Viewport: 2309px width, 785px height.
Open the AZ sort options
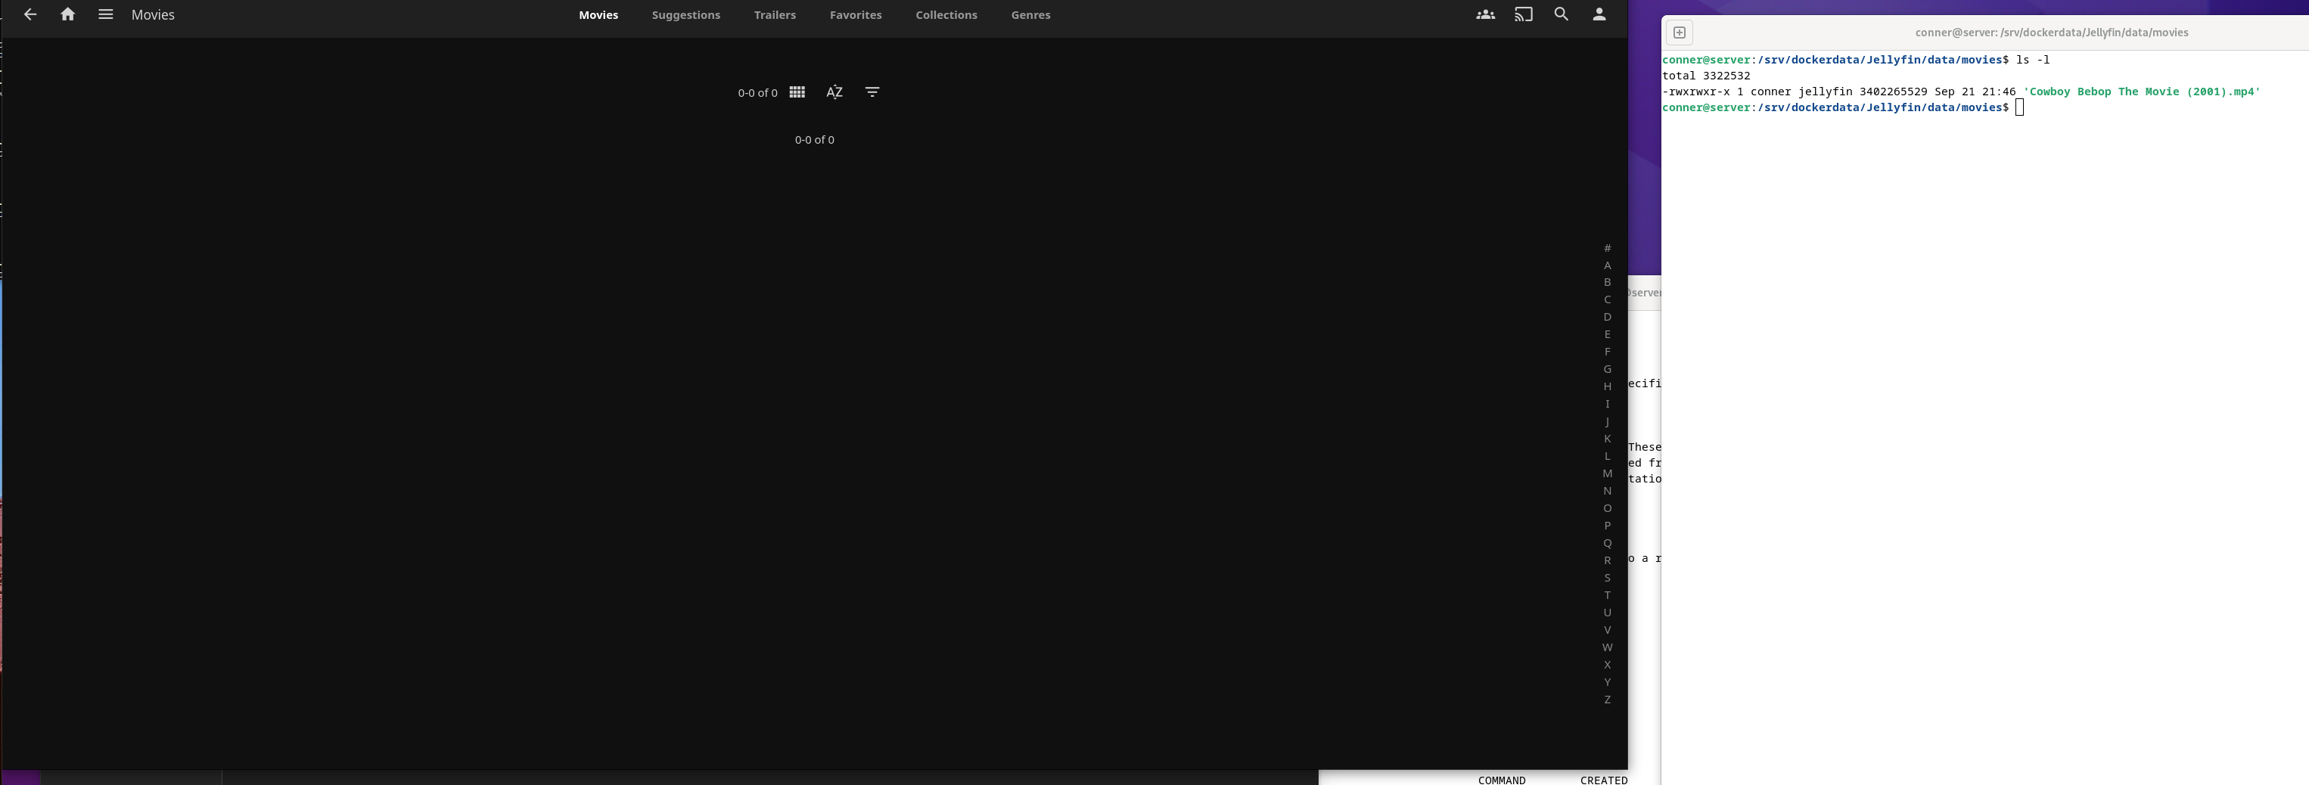tap(834, 92)
